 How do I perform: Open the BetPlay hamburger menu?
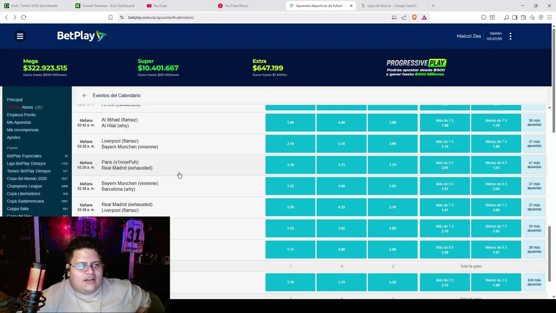tap(20, 36)
